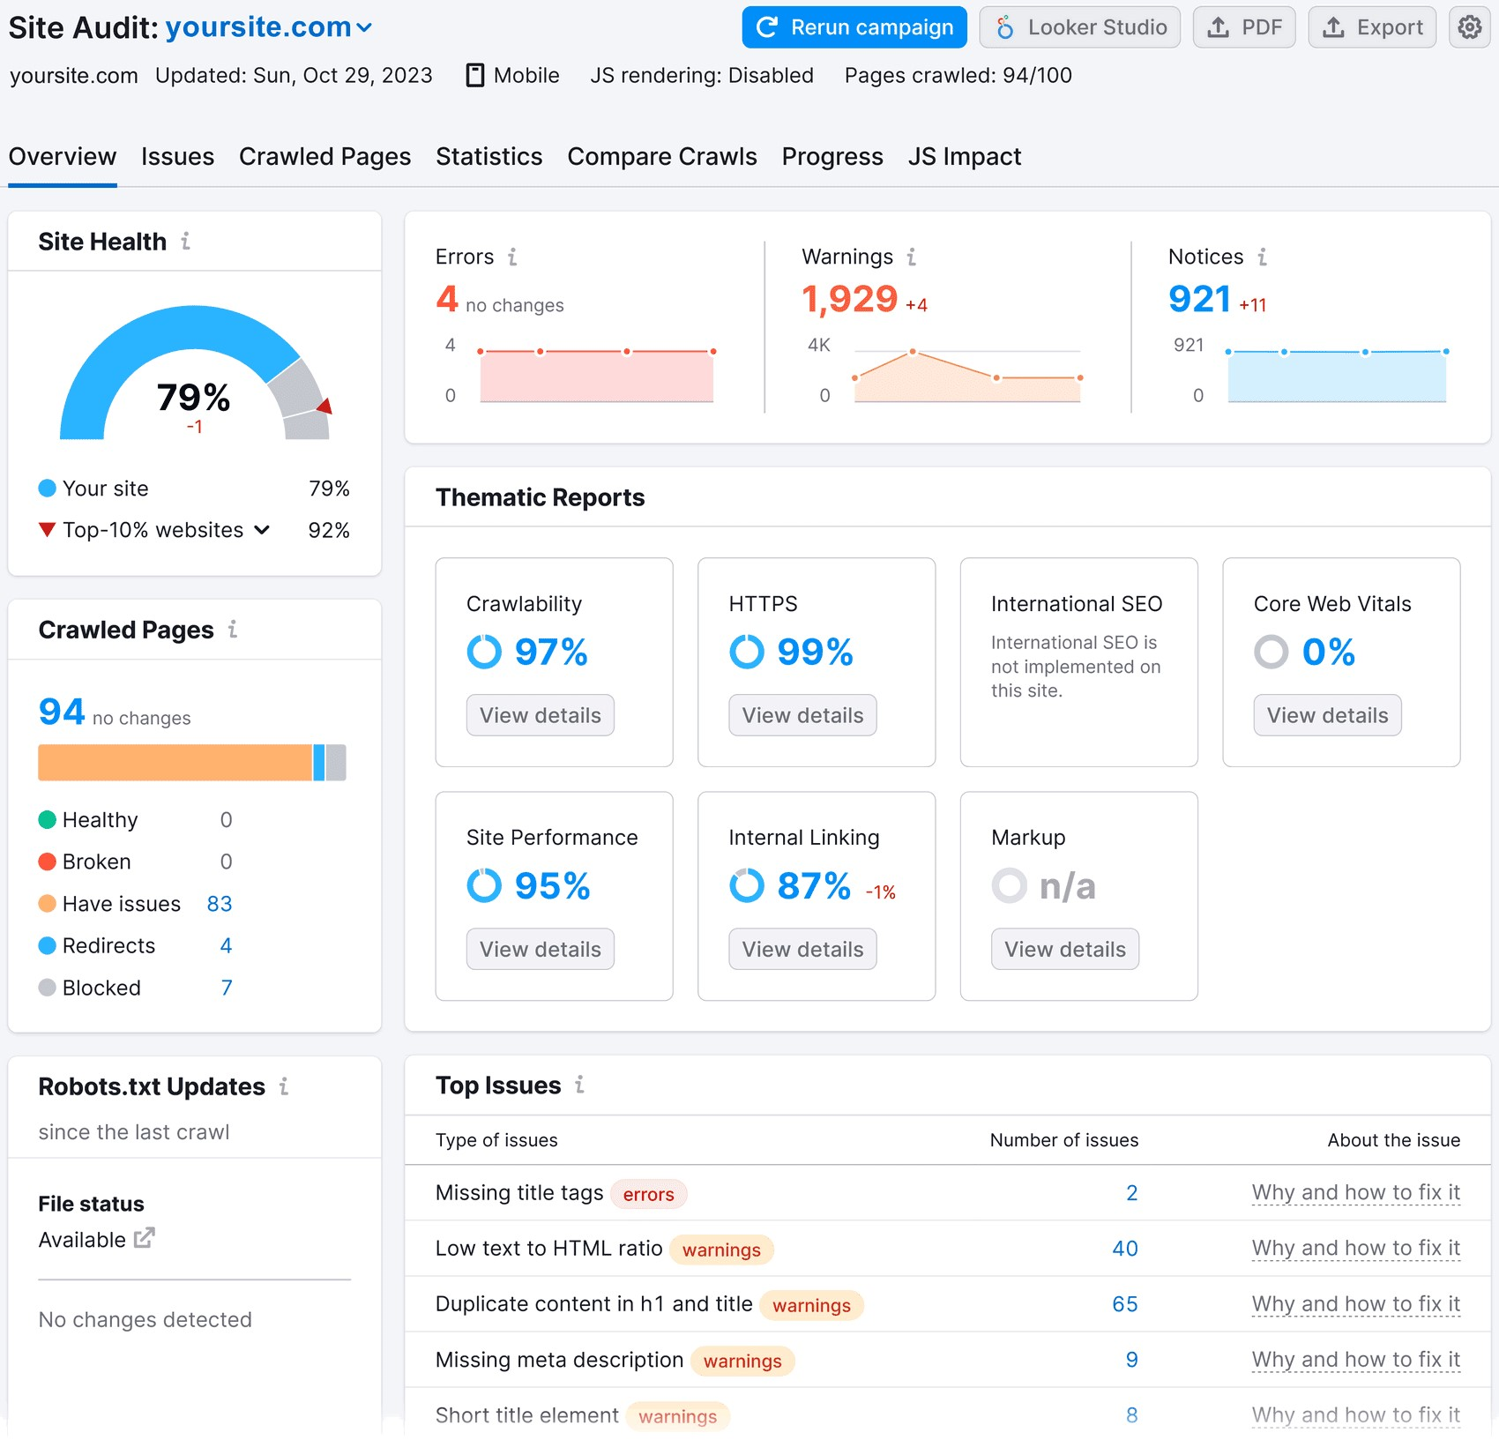Click the 1,929 warnings count
The width and height of the screenshot is (1499, 1440).
tap(849, 300)
